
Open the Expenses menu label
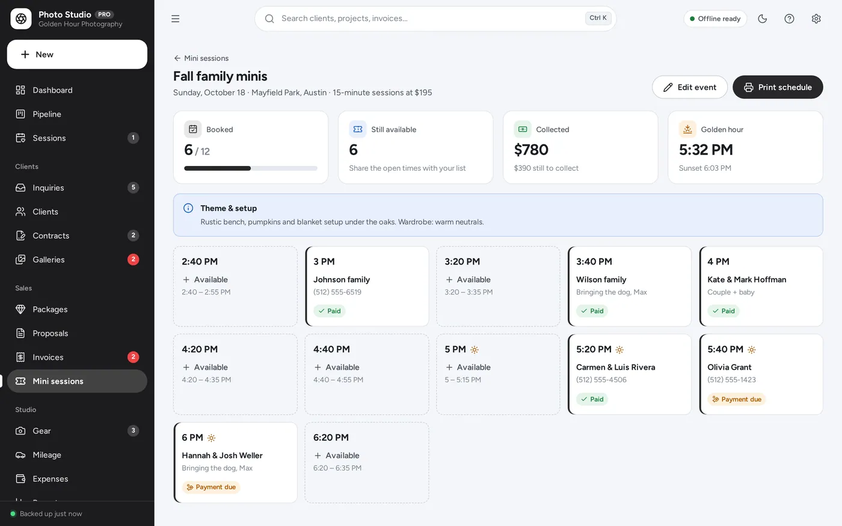(51, 479)
